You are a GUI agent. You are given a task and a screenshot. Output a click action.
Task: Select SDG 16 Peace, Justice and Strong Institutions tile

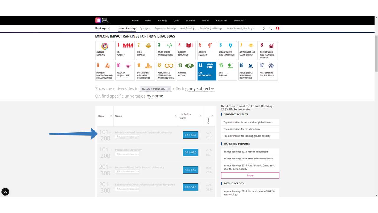coord(248,71)
